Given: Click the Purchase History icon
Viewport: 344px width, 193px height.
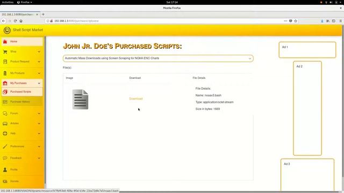Looking at the screenshot, I should (5, 102).
